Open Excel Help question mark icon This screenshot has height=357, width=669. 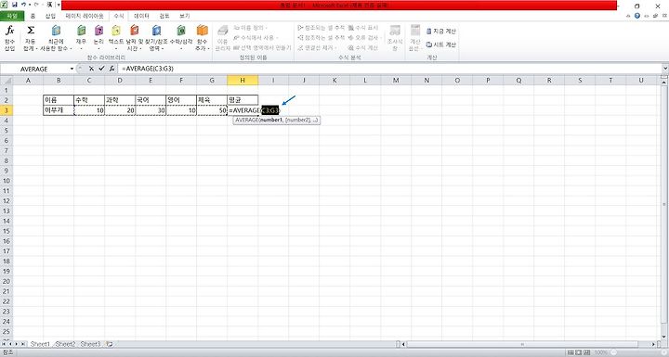(637, 16)
